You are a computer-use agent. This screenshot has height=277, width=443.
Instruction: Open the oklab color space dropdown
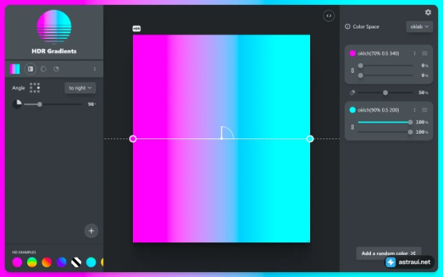[x=419, y=26]
